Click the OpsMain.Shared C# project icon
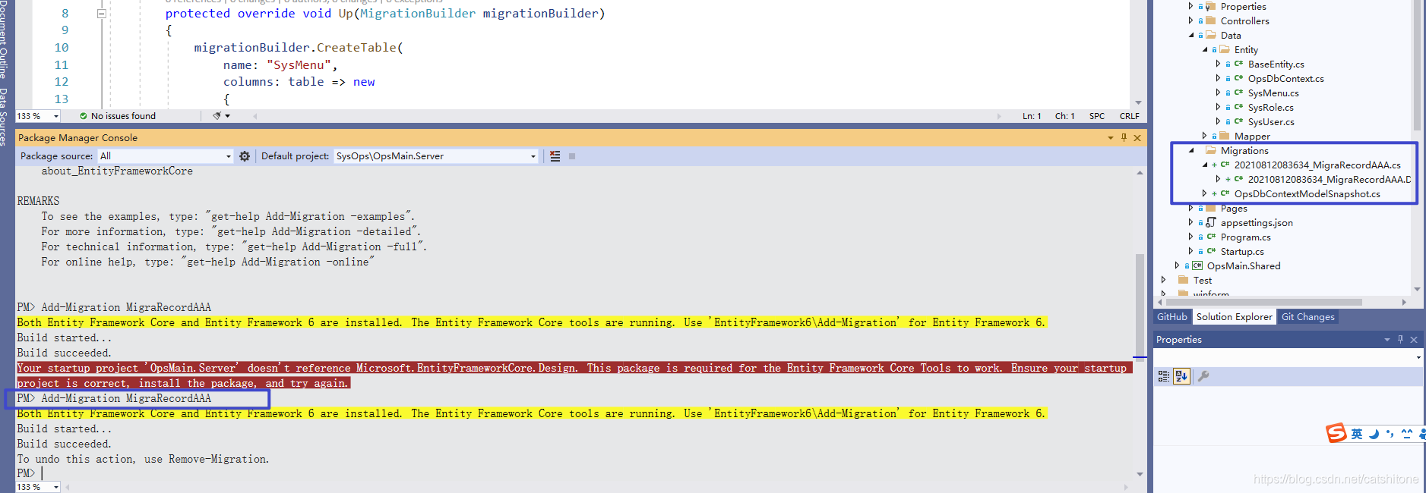 click(1197, 266)
